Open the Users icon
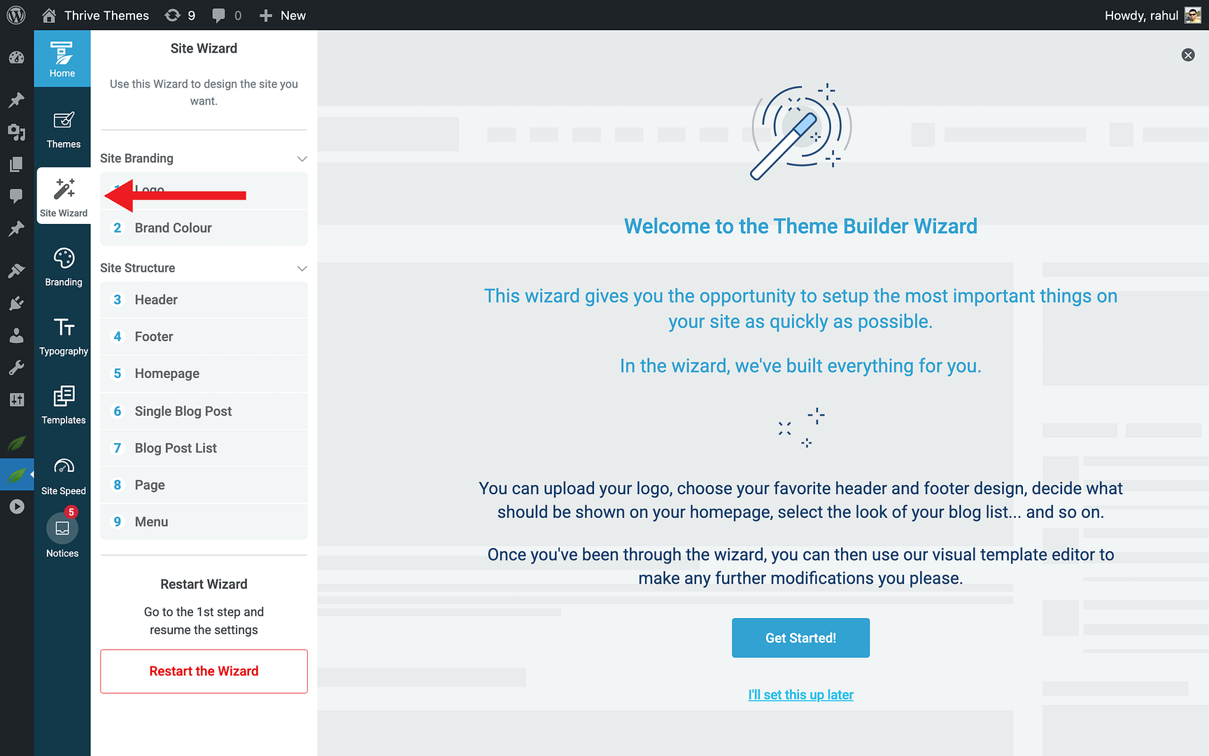1209x756 pixels. pyautogui.click(x=16, y=335)
